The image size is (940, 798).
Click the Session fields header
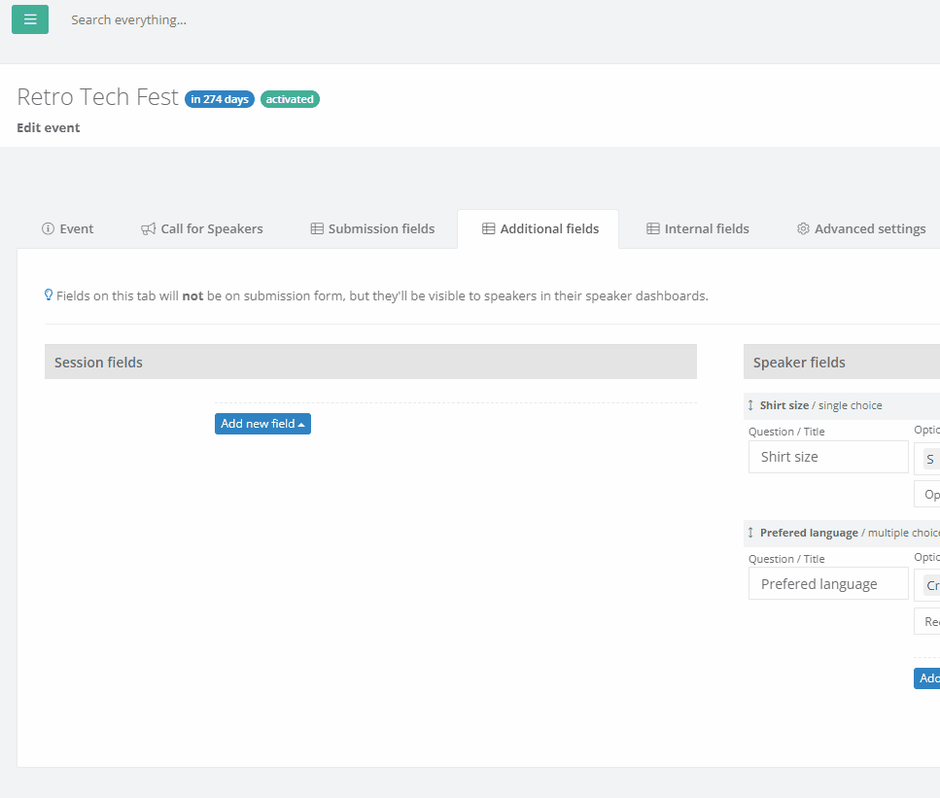pyautogui.click(x=370, y=363)
